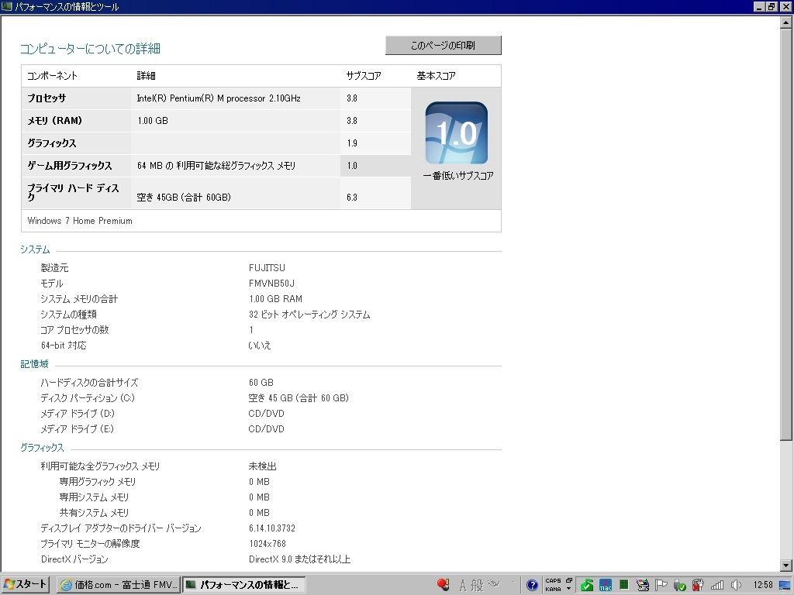Click the FMVNB50J model value

click(x=271, y=284)
